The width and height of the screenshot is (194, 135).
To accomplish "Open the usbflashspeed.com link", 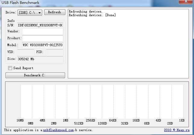I will tap(58, 130).
